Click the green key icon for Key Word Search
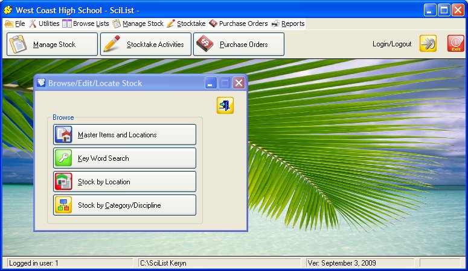 click(x=64, y=158)
